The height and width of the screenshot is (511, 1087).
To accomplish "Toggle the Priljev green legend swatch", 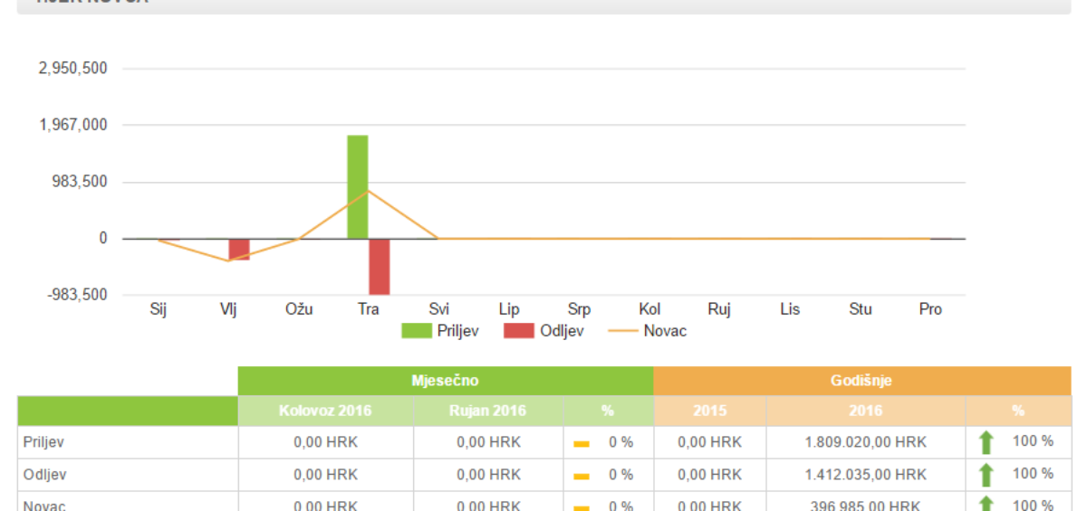I will [x=417, y=331].
